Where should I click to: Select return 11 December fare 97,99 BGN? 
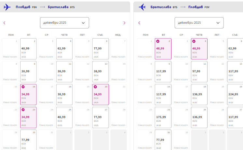click(x=199, y=71)
